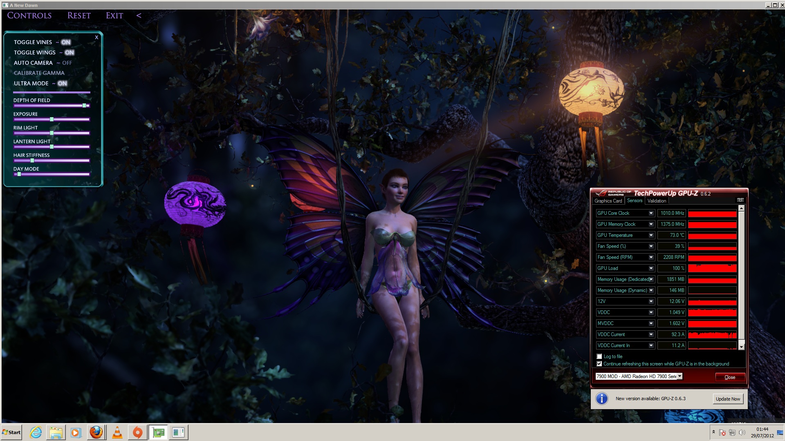This screenshot has width=785, height=441.
Task: Open Windows Media Player taskbar icon
Action: [76, 432]
